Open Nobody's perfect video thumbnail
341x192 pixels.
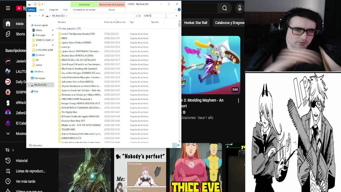coord(140,170)
